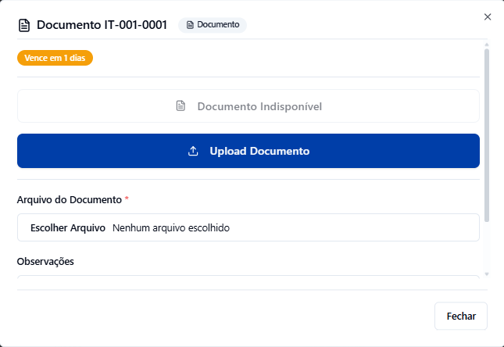Viewport: 504px width, 347px height.
Task: Close the dialog with the X icon
Action: click(488, 16)
